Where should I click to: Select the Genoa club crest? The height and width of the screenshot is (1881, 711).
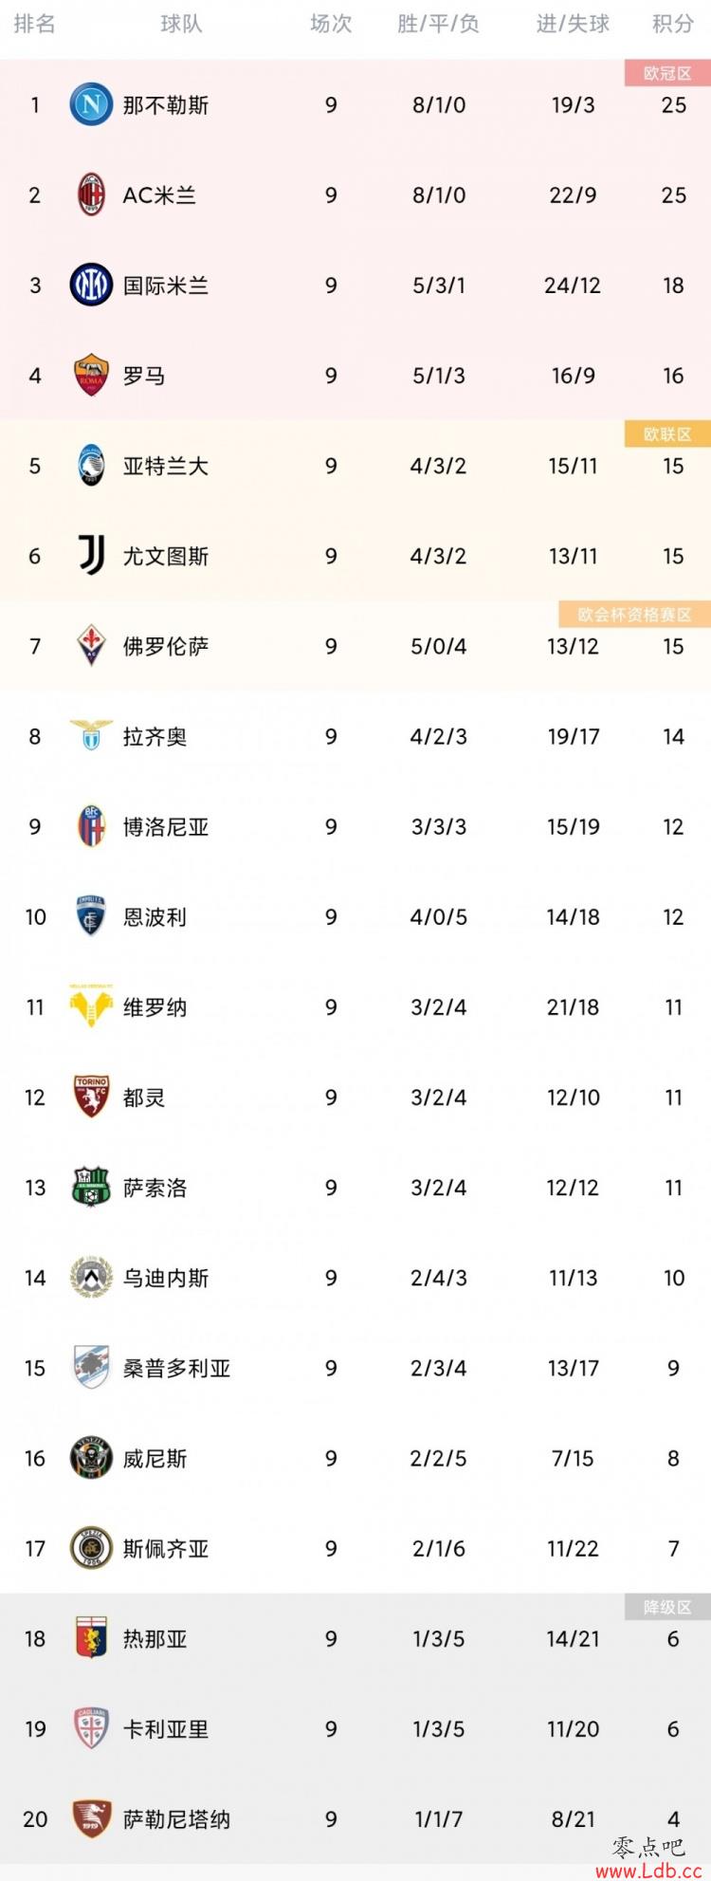[91, 1638]
